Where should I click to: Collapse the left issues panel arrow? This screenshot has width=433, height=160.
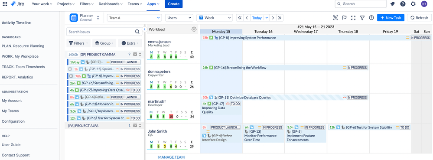tap(144, 29)
